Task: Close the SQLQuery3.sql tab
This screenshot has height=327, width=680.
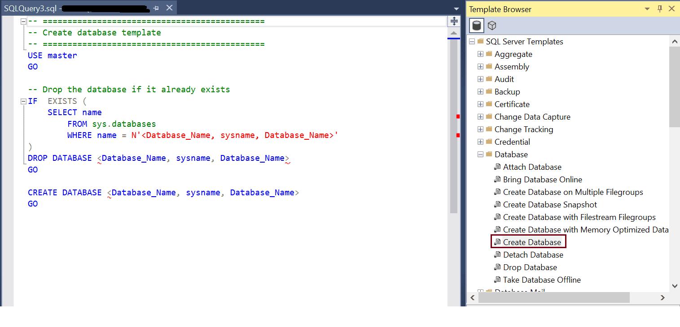Action: pos(169,8)
